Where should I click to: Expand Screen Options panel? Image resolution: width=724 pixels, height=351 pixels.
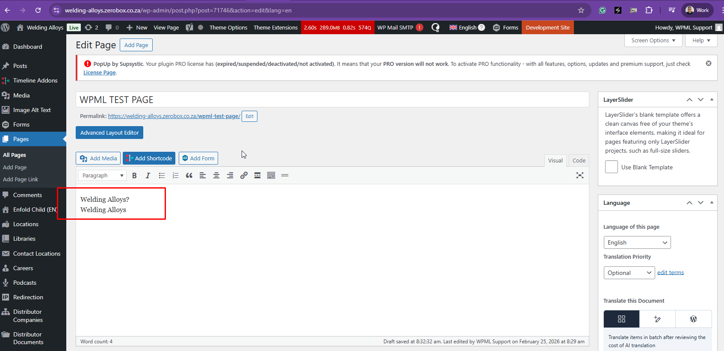click(x=653, y=41)
